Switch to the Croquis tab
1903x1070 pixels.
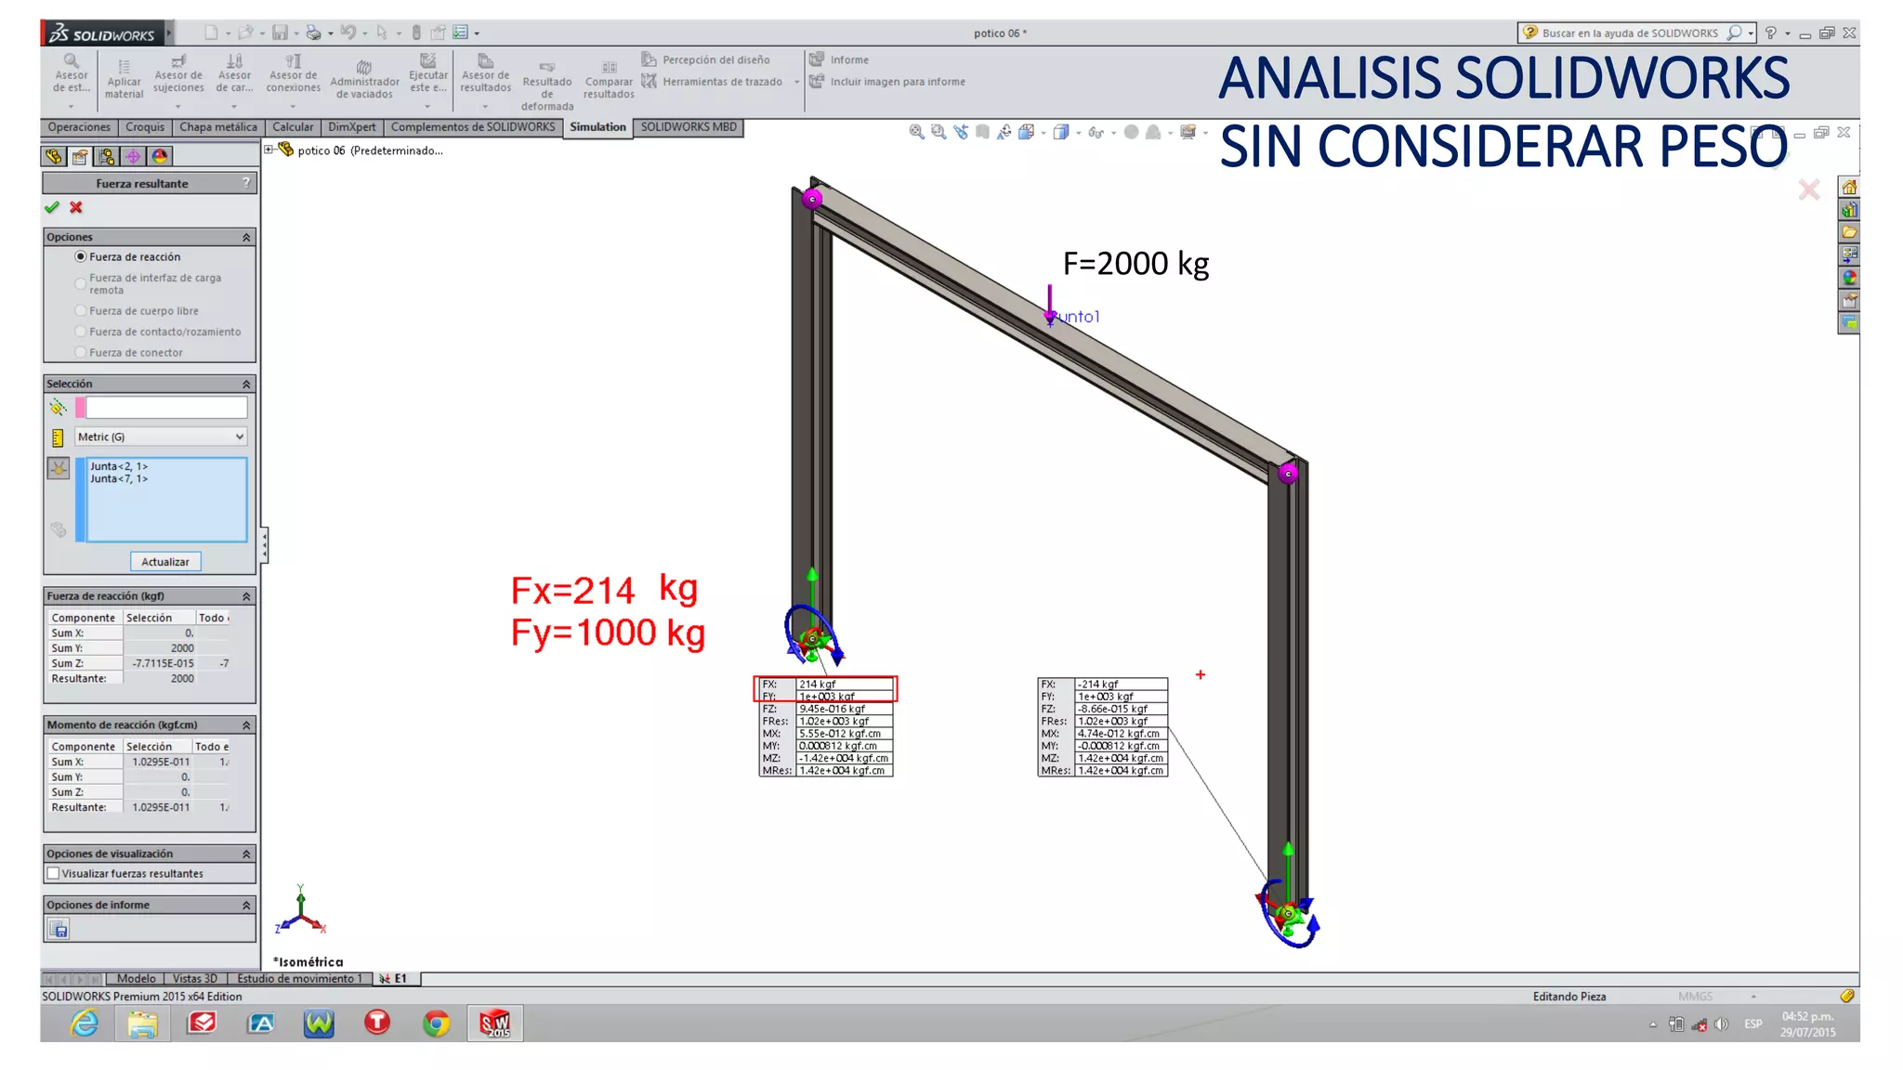point(145,127)
